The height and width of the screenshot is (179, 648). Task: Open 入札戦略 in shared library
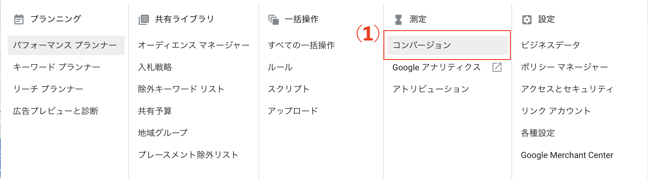[155, 67]
